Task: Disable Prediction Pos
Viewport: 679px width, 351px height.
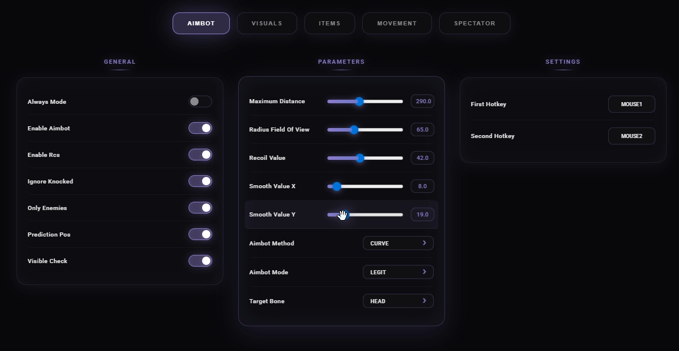Action: tap(200, 234)
